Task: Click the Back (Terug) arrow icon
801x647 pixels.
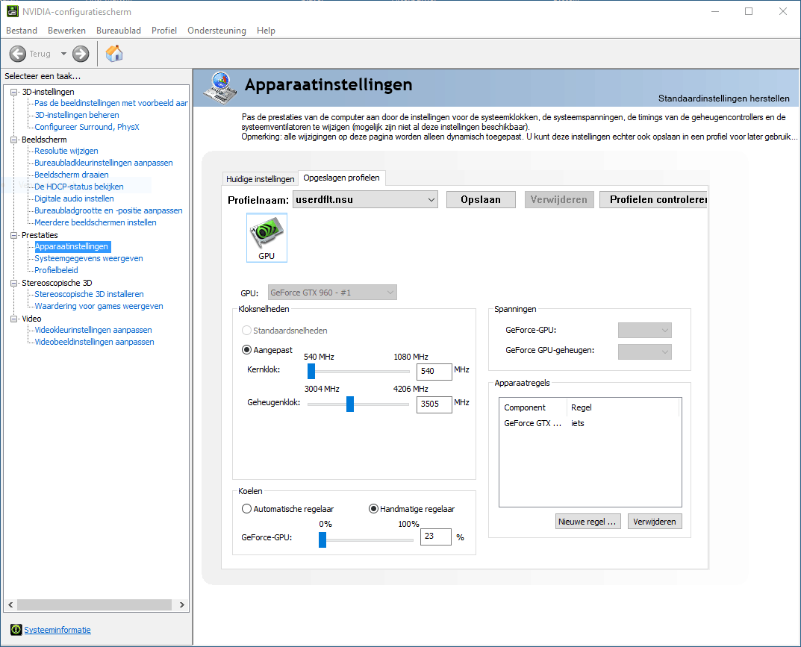Action: point(17,54)
